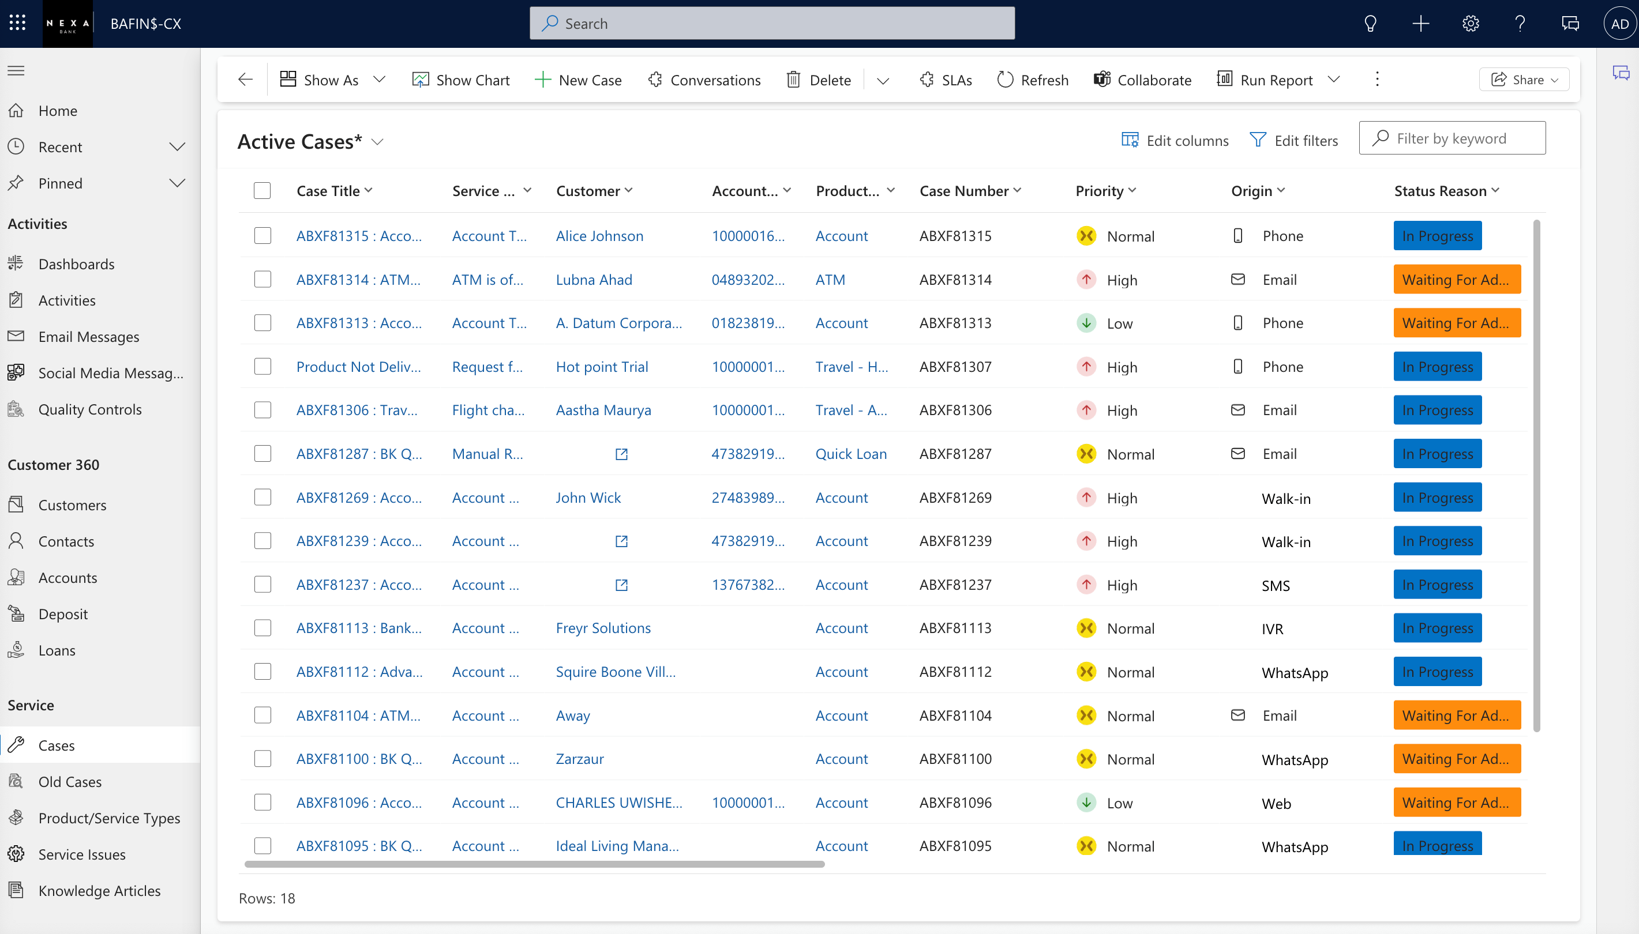
Task: Click the Filter by keyword field
Action: (x=1452, y=138)
